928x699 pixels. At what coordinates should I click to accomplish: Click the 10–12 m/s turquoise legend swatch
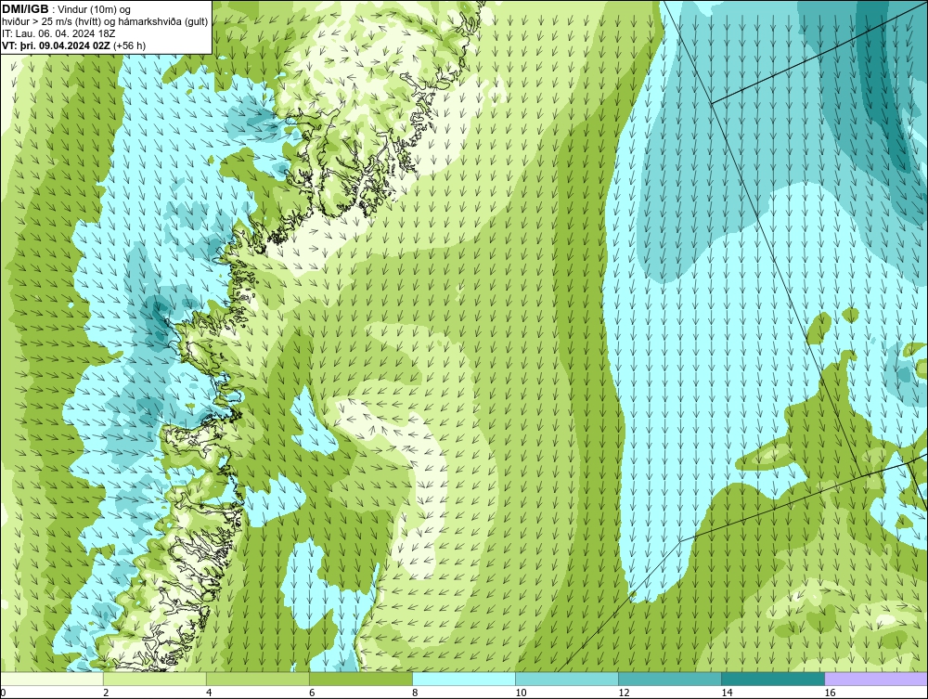tap(567, 679)
